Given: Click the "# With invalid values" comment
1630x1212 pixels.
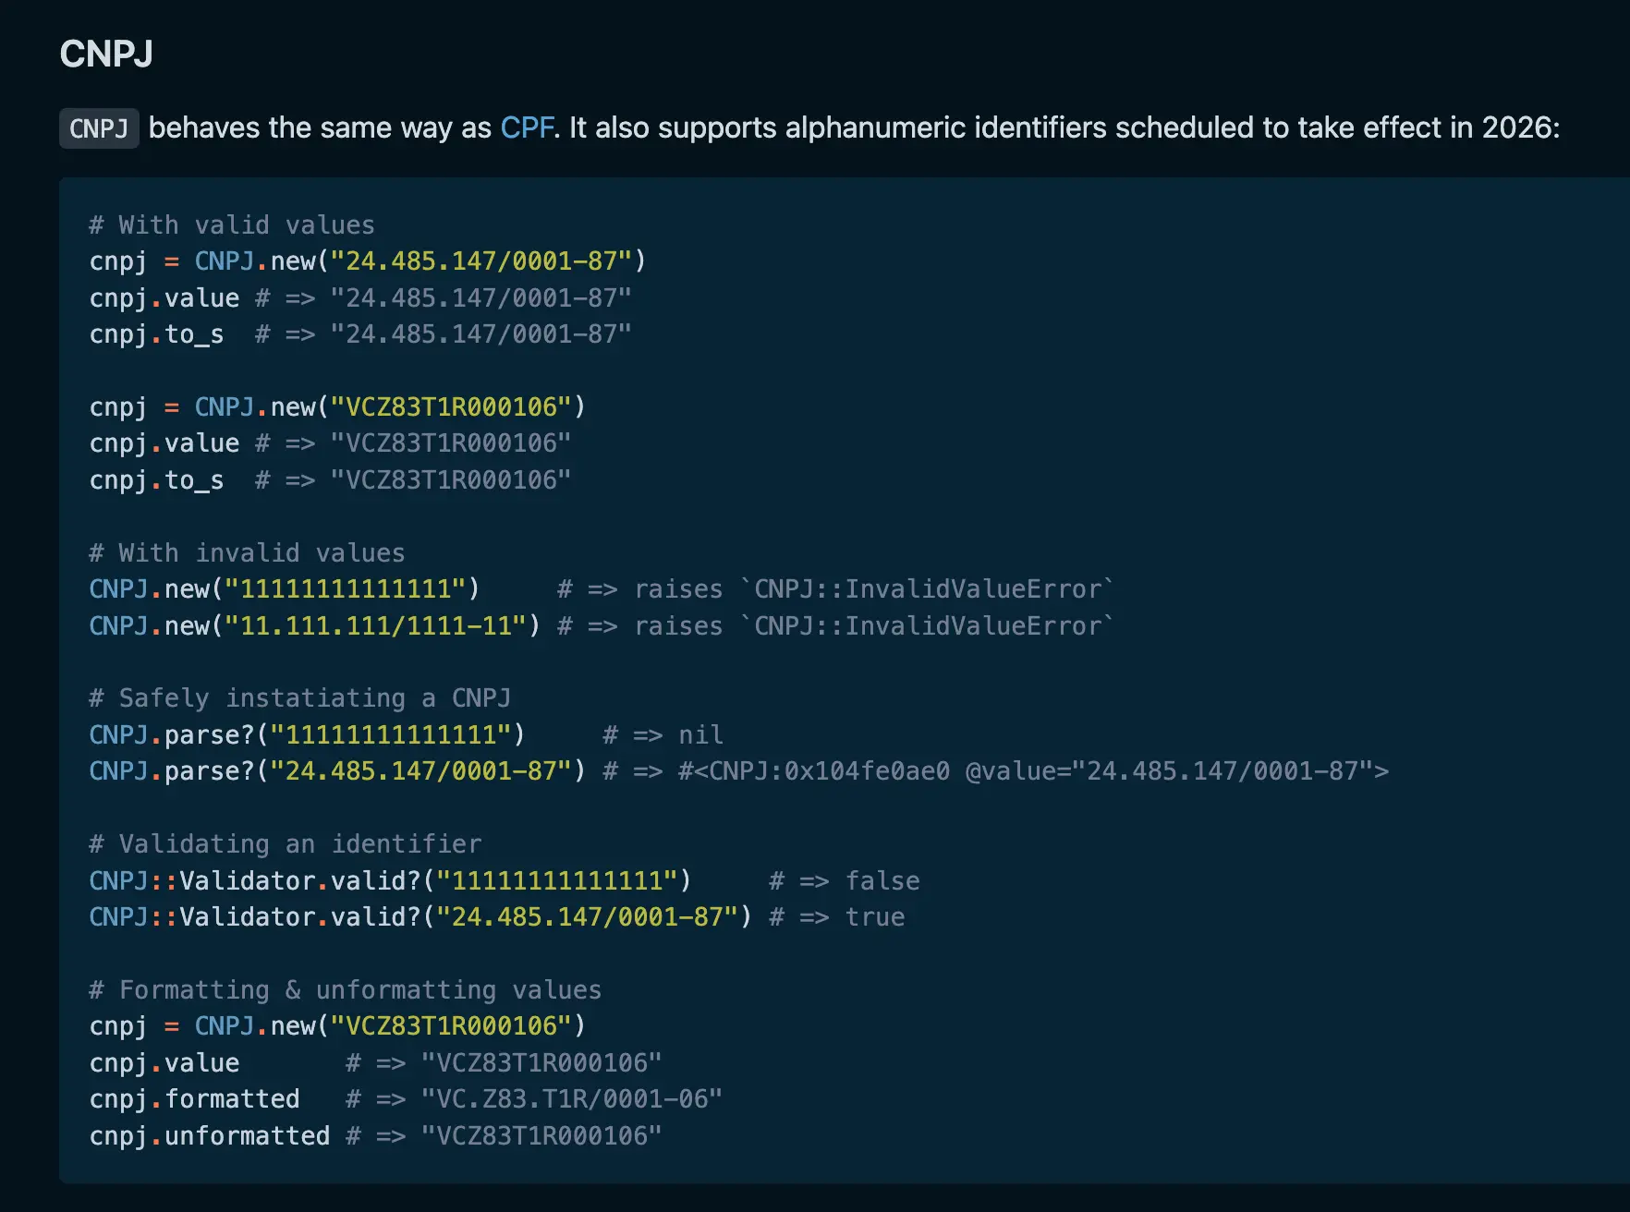Looking at the screenshot, I should [x=247, y=553].
